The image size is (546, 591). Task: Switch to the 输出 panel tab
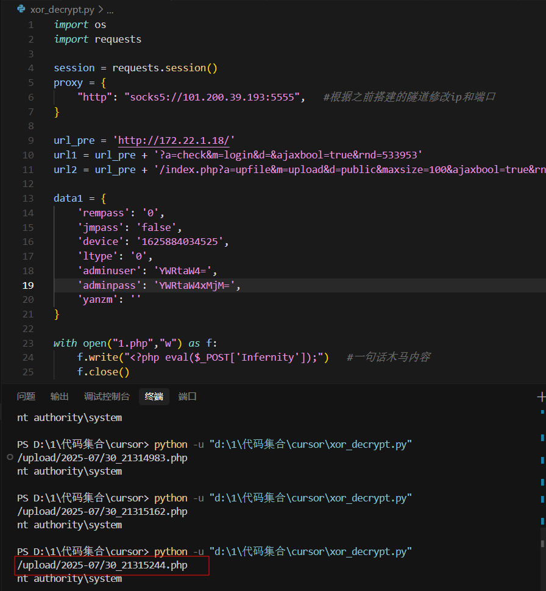[x=60, y=397]
